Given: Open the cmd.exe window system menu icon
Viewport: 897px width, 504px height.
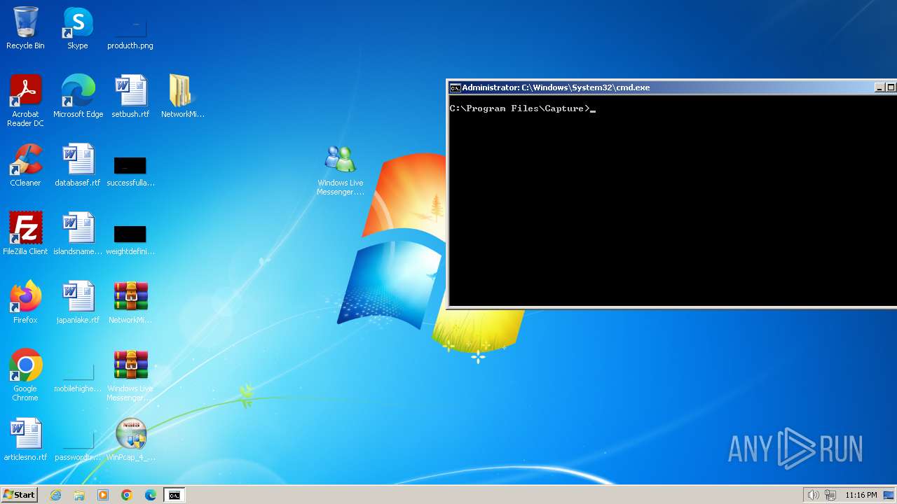Looking at the screenshot, I should [455, 87].
